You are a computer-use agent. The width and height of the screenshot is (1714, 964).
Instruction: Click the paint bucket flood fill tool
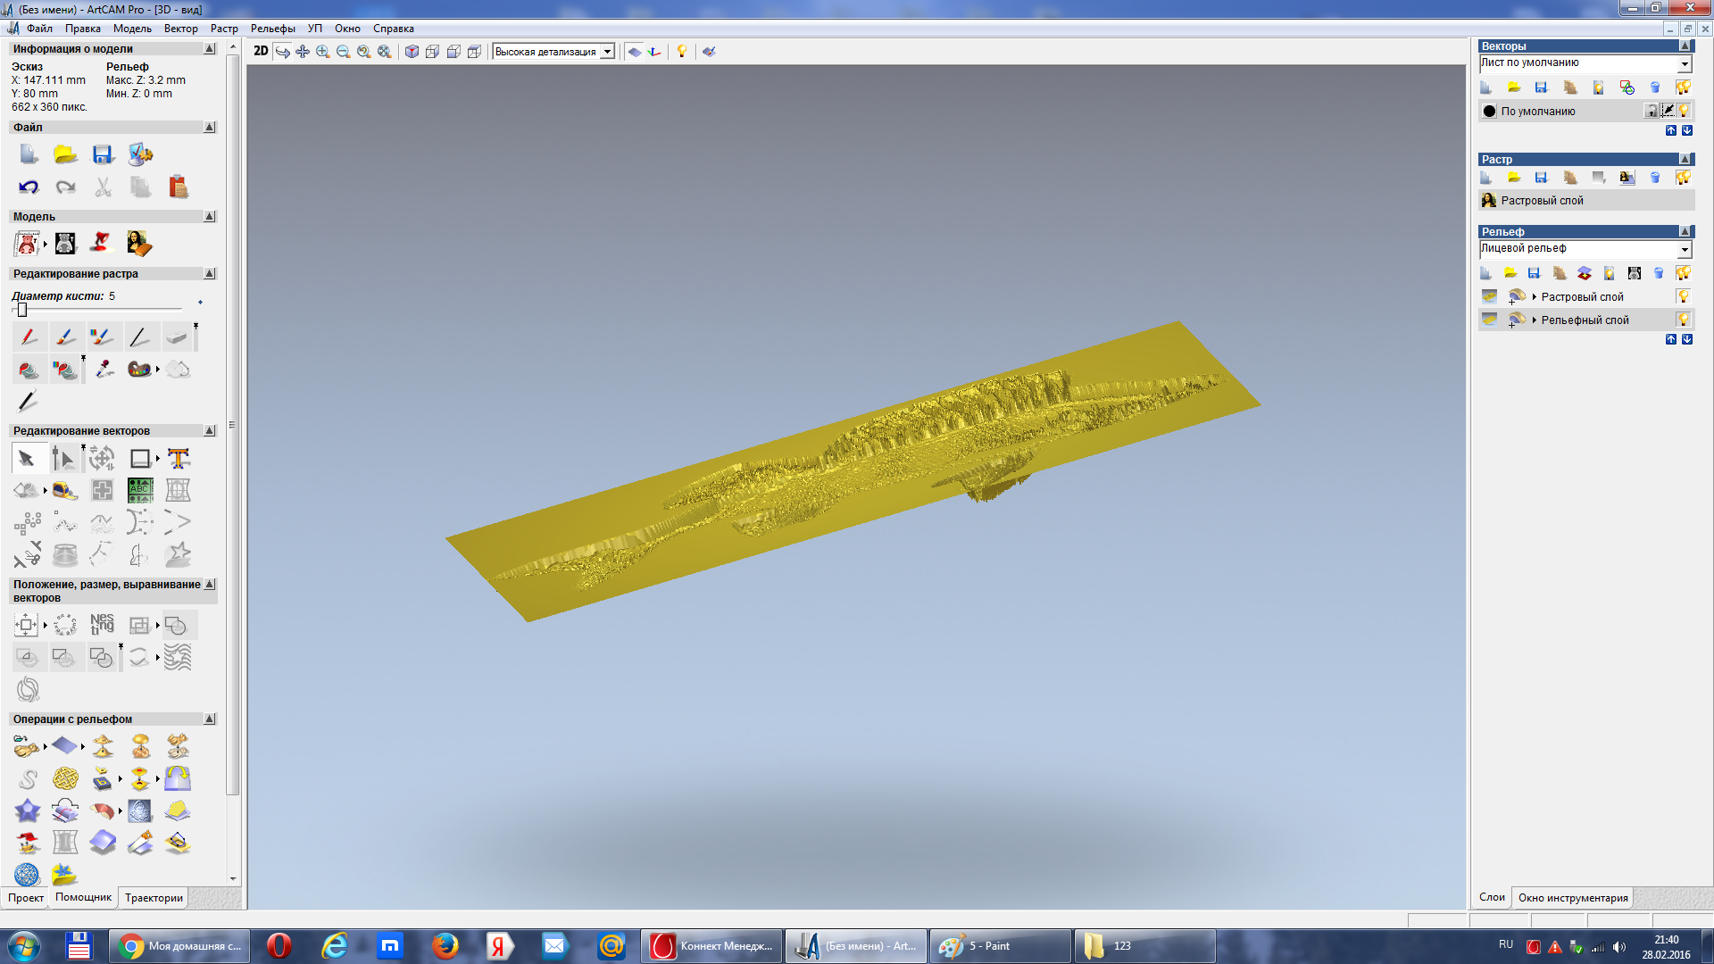pos(28,370)
